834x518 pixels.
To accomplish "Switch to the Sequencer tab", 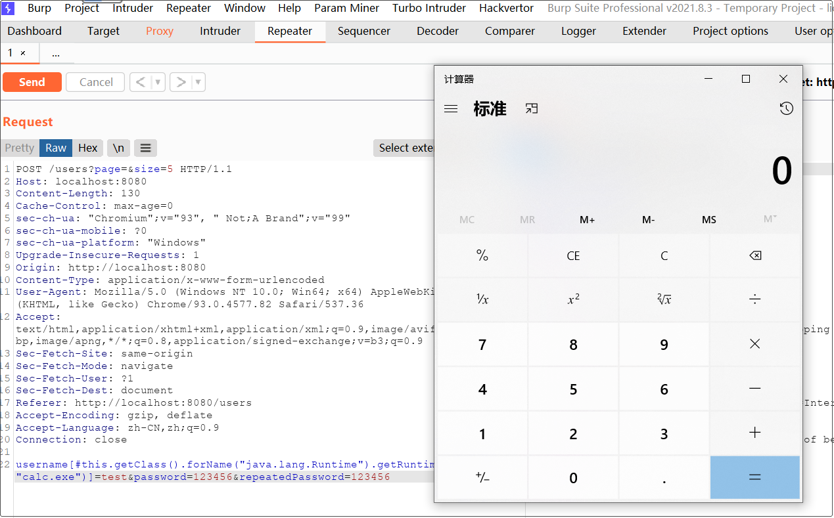I will [x=364, y=31].
